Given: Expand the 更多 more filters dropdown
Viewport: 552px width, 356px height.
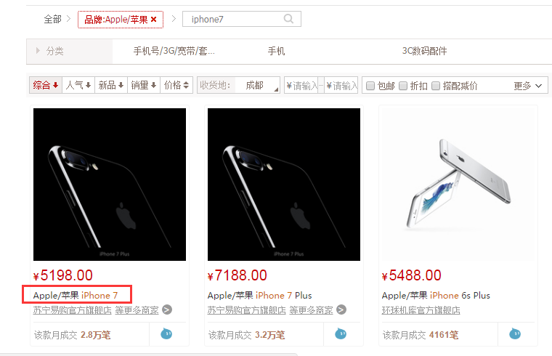Looking at the screenshot, I should tap(527, 86).
